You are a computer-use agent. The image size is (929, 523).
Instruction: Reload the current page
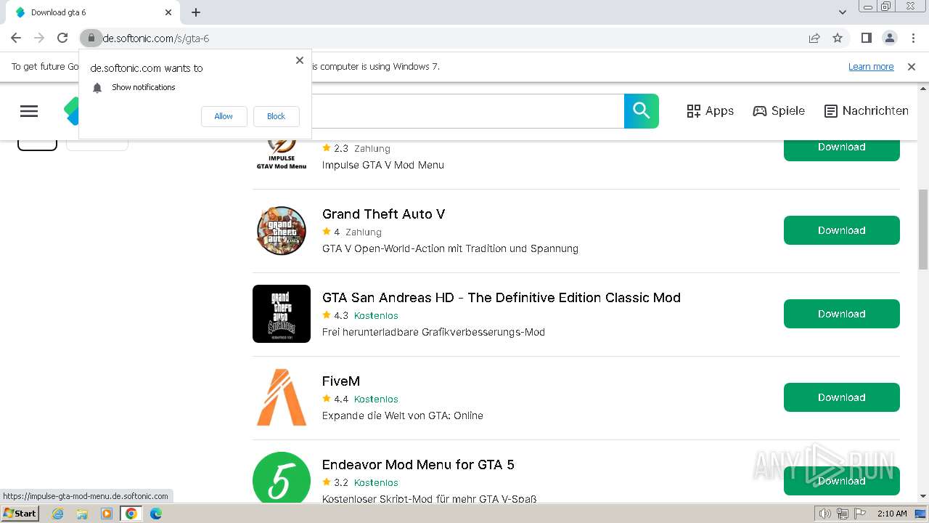tap(62, 38)
